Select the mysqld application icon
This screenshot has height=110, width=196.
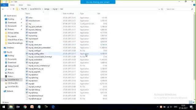(x=27, y=84)
